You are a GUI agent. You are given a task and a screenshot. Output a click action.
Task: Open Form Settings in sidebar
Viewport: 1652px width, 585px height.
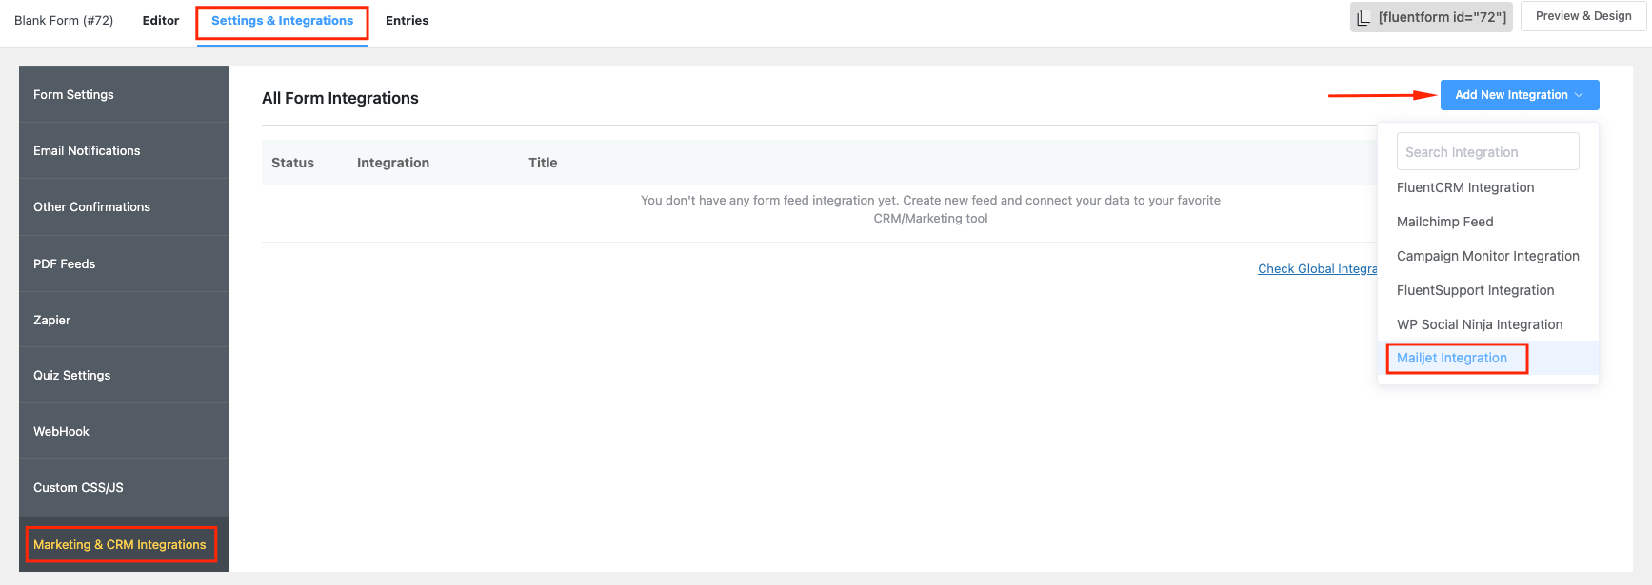coord(73,95)
